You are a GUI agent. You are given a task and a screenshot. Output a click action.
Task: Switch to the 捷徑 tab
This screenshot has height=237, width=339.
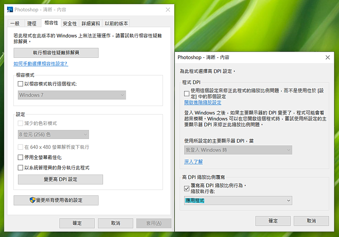[32, 23]
